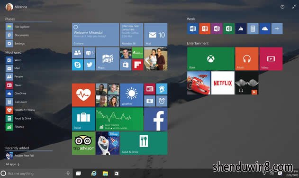The height and width of the screenshot is (178, 299).
Task: Open Frozen Free Fall in Recently added
Action: [x=19, y=156]
